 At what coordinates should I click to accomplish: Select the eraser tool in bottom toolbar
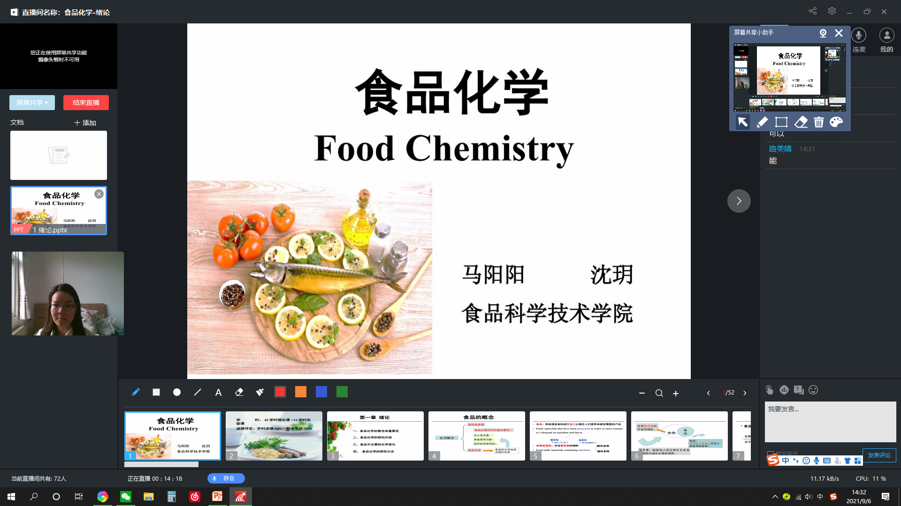239,392
